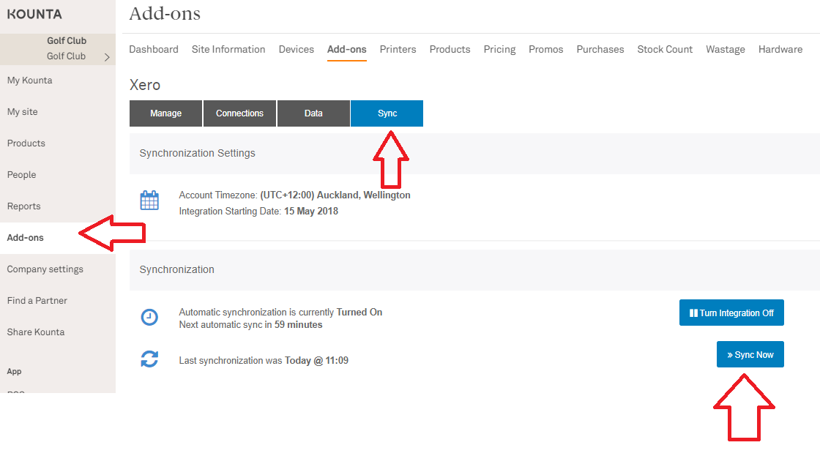
Task: Click the Kounta logo
Action: tap(34, 14)
